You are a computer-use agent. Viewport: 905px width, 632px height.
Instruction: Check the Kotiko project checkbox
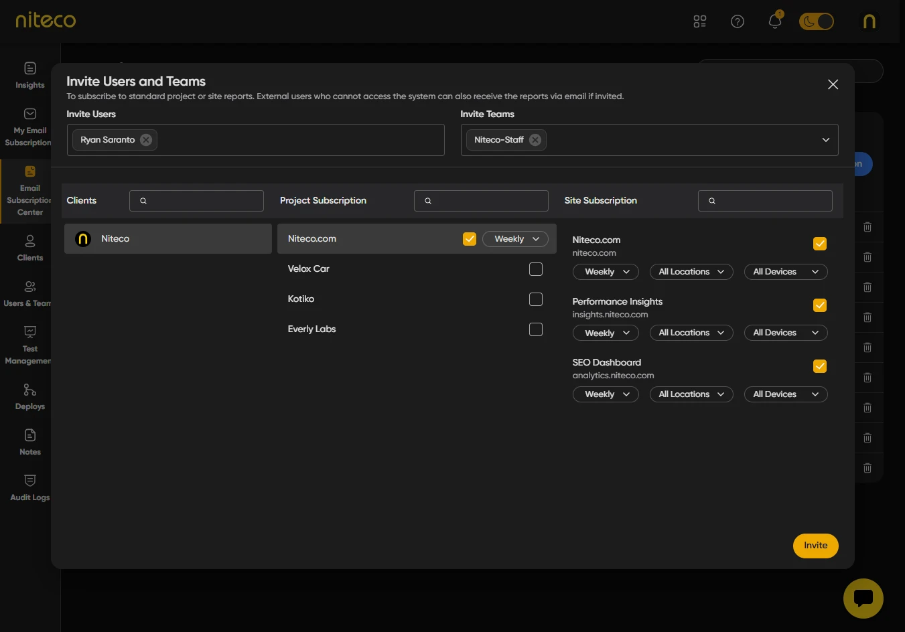(536, 299)
